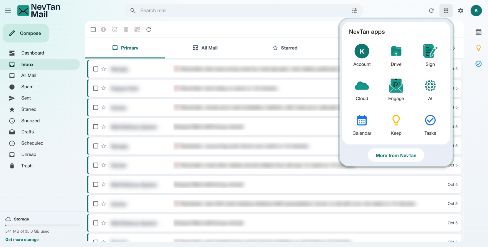
Task: Open the Calendar icon in the right side strip
Action: click(x=479, y=32)
